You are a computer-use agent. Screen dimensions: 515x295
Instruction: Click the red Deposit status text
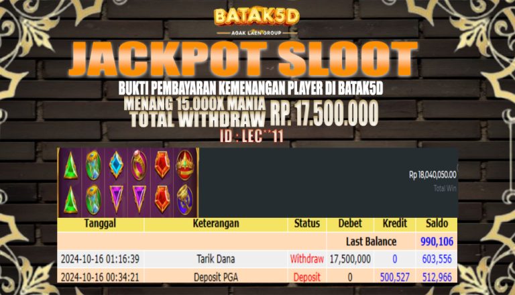click(306, 278)
